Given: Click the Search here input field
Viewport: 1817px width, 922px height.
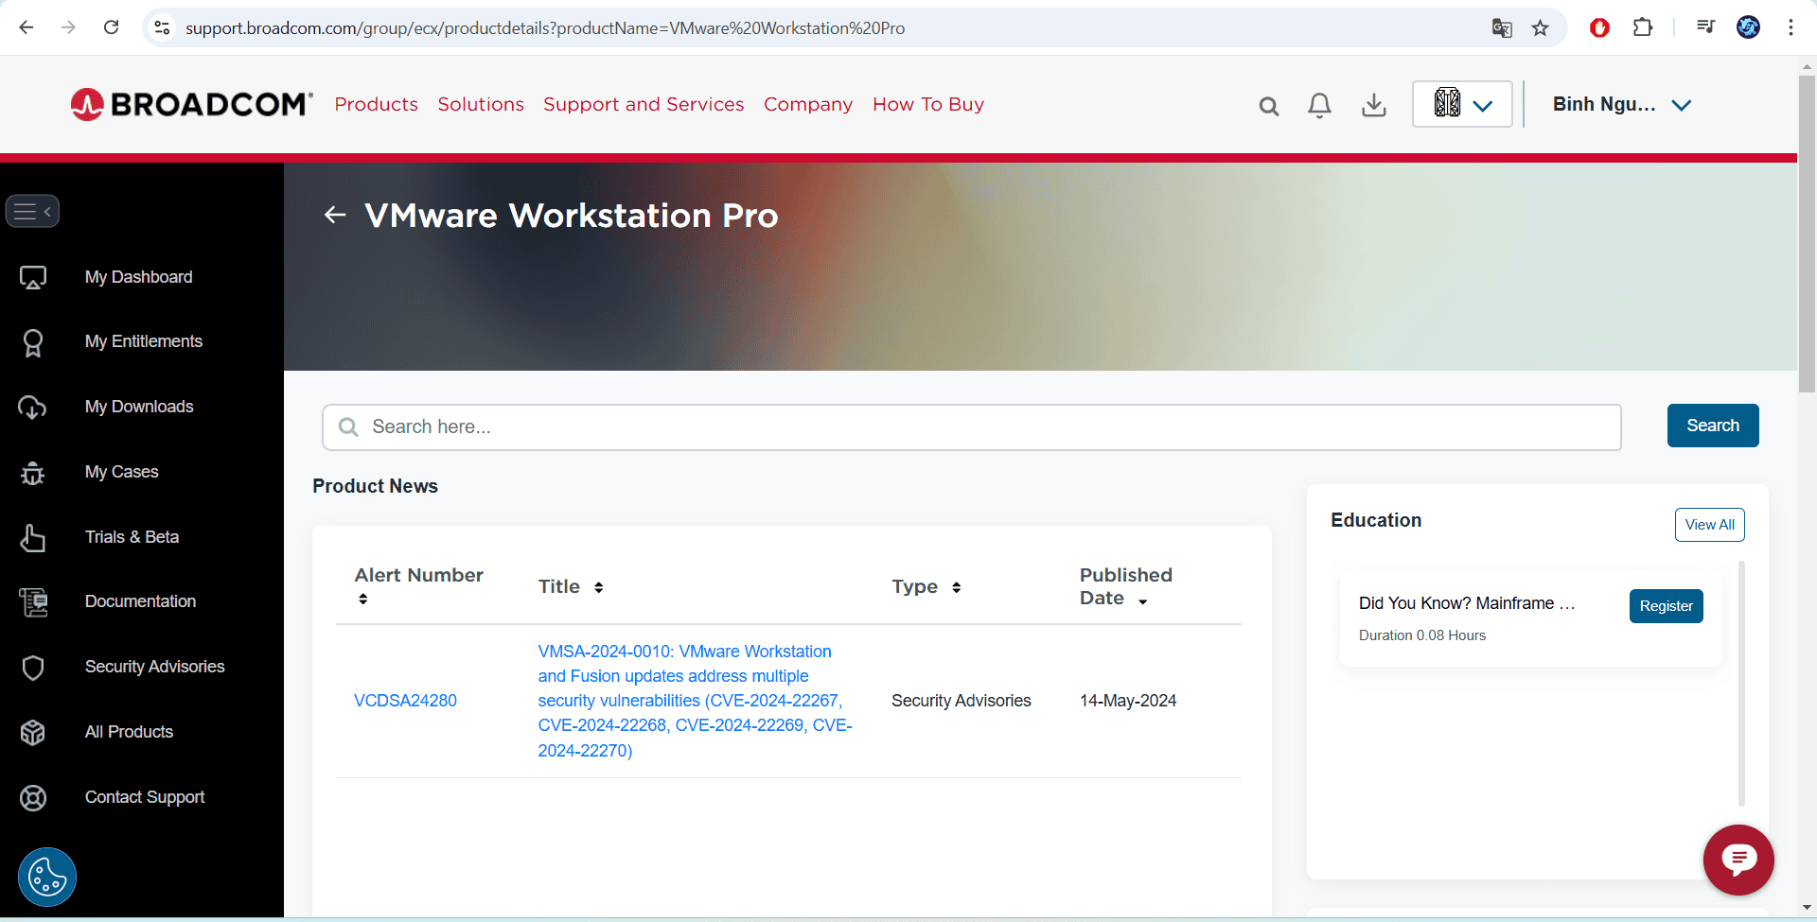Looking at the screenshot, I should click(x=971, y=427).
